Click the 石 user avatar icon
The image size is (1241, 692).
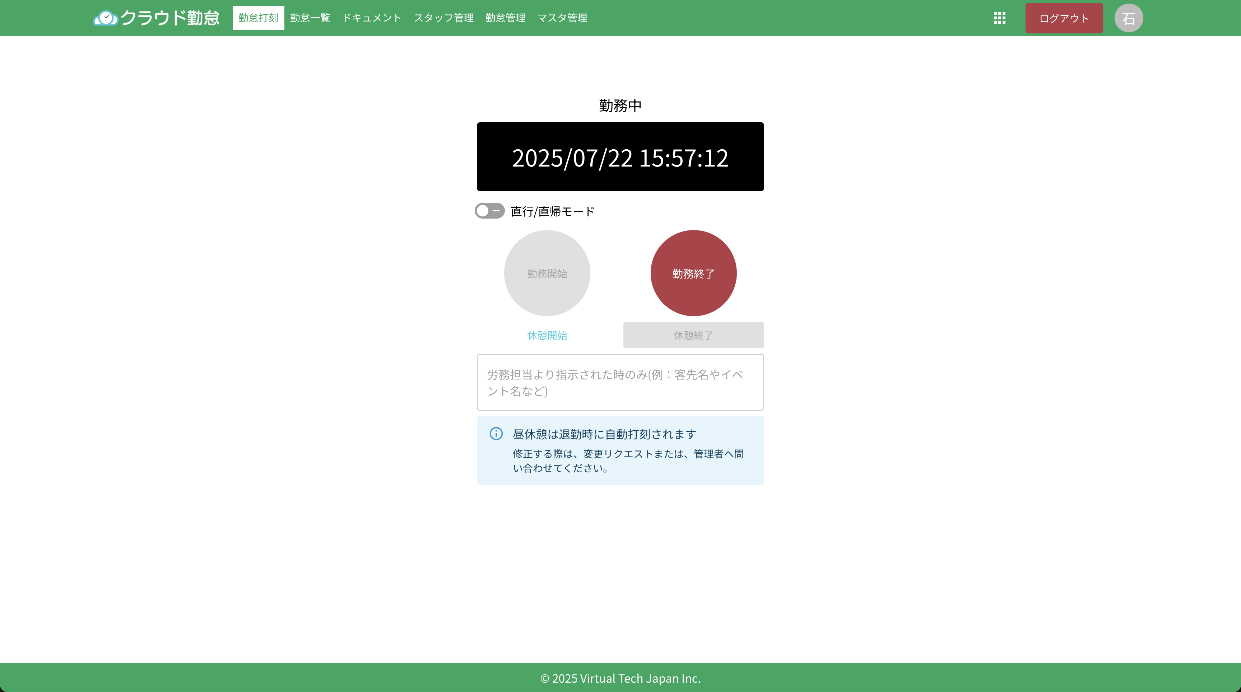pyautogui.click(x=1128, y=18)
